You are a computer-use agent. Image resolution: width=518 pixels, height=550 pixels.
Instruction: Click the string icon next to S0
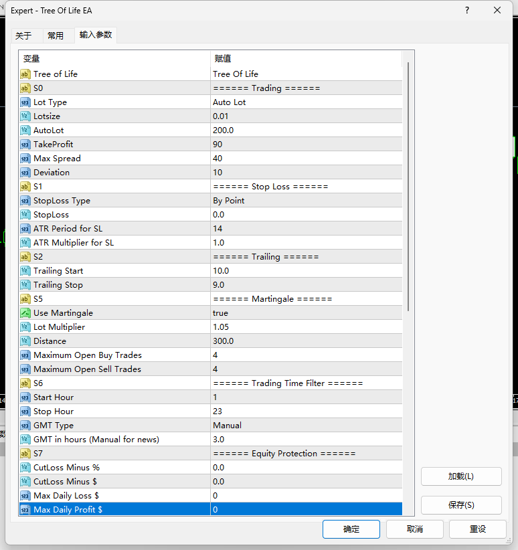(x=25, y=88)
